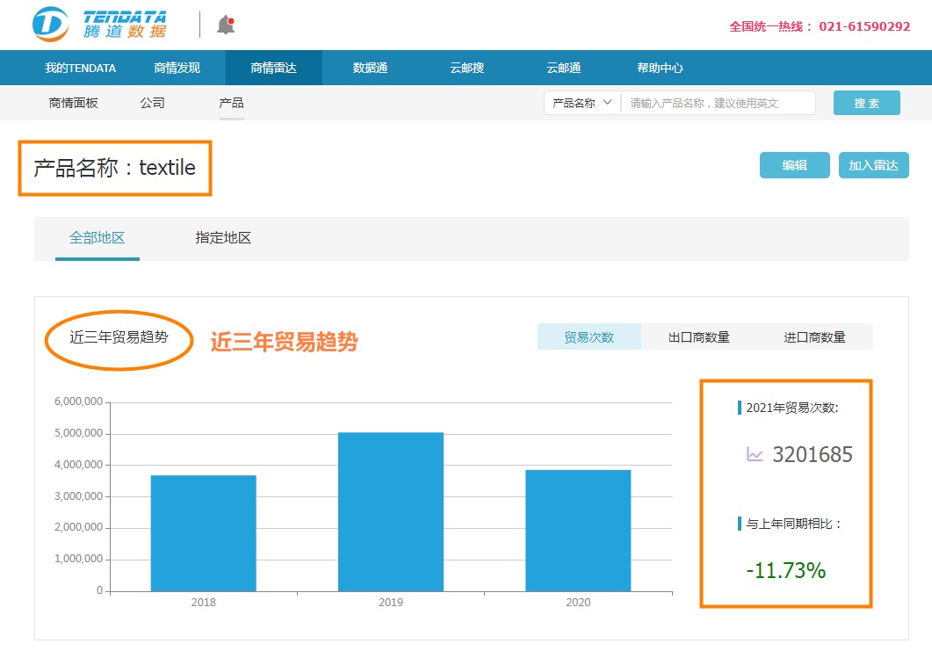Viewport: 932px width, 658px height.
Task: Click the hotline number 021-61590292
Action: (x=864, y=26)
